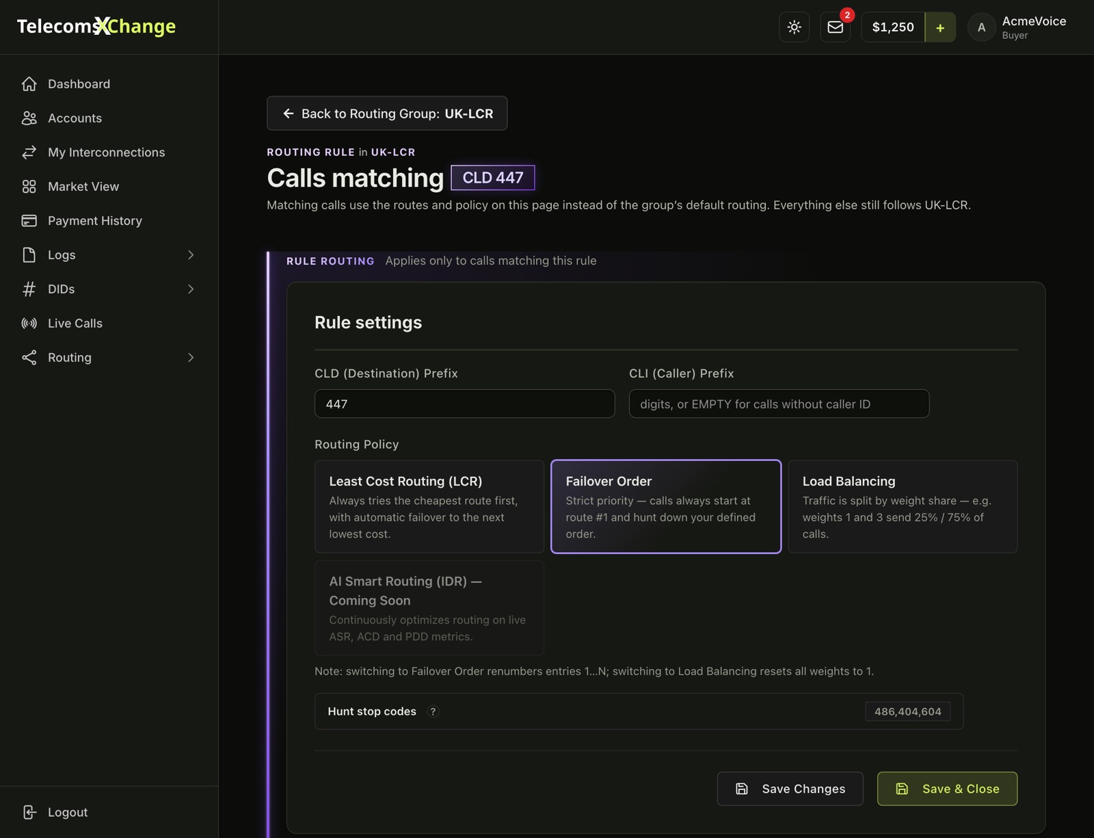Click the Rule settings heading
This screenshot has height=838, width=1094.
click(368, 322)
